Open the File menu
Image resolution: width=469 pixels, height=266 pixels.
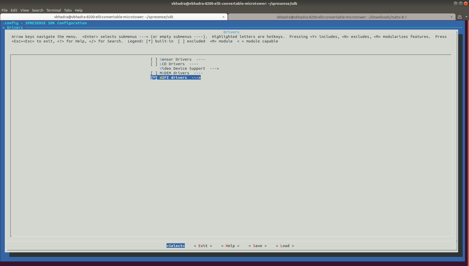pyautogui.click(x=5, y=10)
